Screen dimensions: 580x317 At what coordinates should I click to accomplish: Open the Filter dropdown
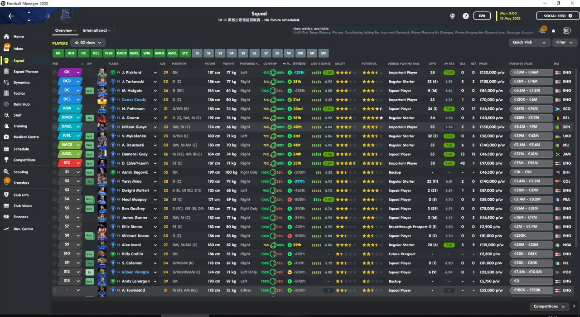point(564,42)
